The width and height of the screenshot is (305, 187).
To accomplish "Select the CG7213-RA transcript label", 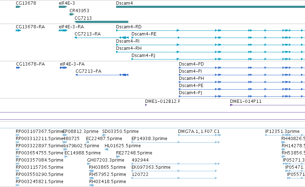I will pos(88,34).
